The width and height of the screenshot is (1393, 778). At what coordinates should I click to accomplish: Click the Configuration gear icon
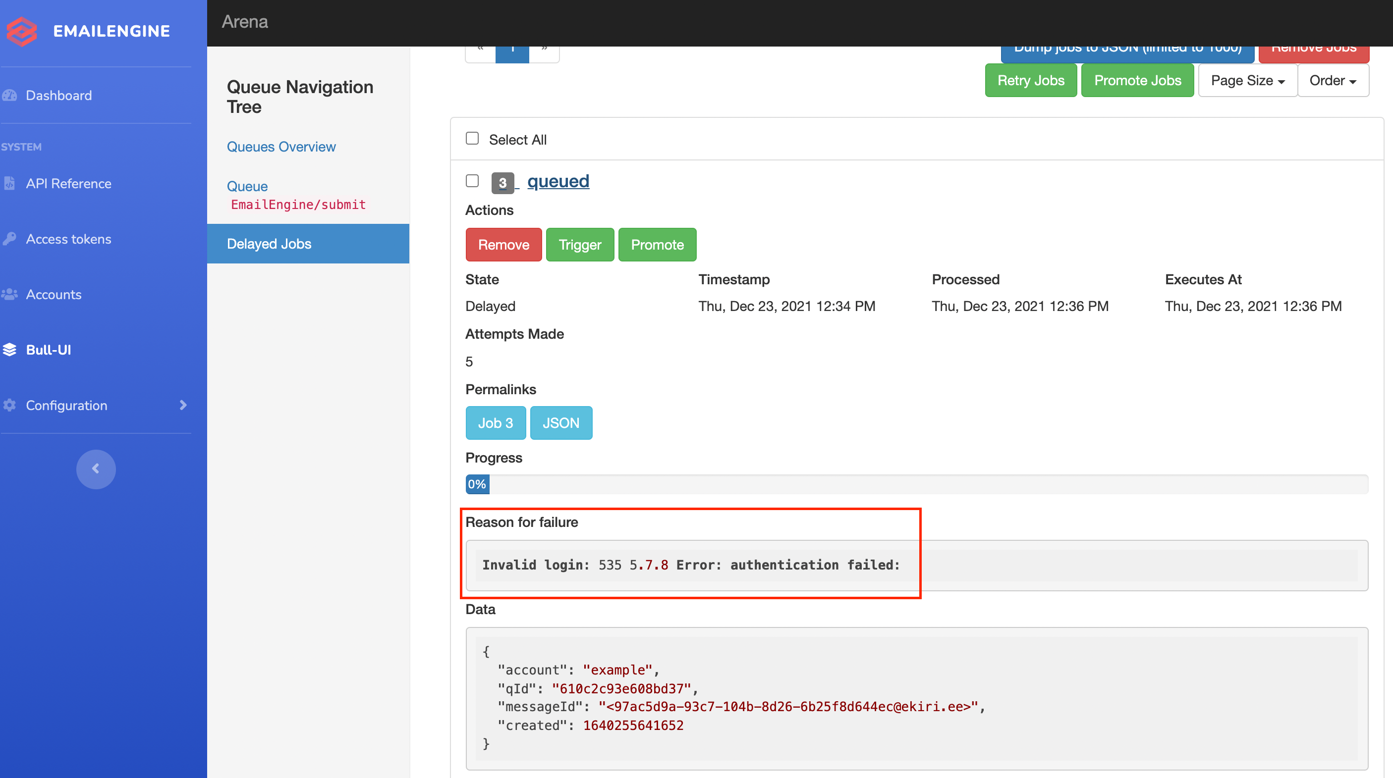pos(10,405)
